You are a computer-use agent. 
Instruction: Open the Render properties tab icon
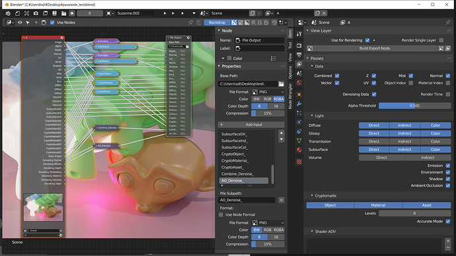[x=299, y=46]
